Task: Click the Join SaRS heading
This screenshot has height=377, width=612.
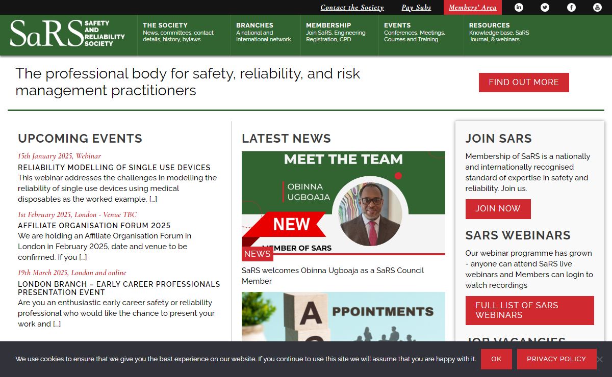Action: [499, 139]
